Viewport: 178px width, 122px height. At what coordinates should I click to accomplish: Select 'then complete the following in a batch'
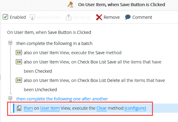click(54, 43)
